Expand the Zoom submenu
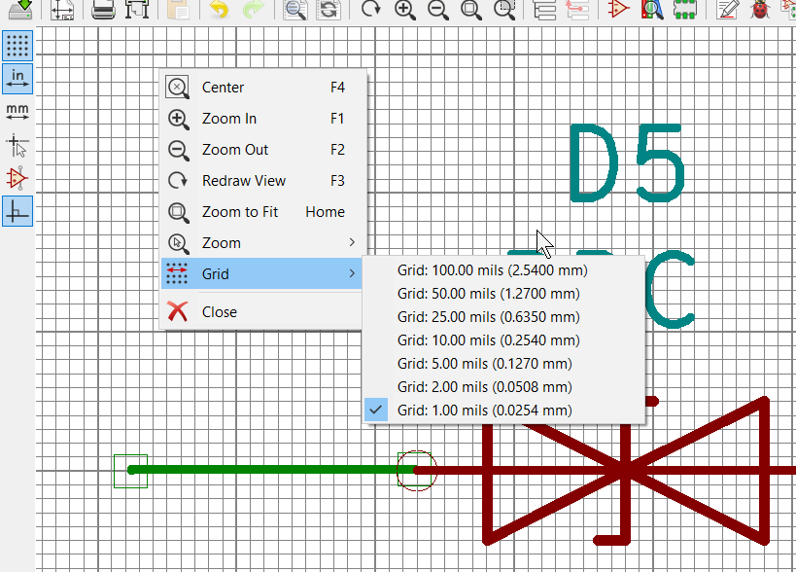This screenshot has height=572, width=796. pos(262,243)
